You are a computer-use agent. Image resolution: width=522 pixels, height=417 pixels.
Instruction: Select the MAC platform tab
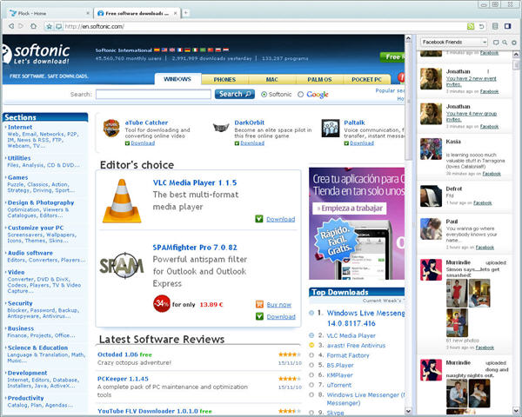pyautogui.click(x=271, y=79)
